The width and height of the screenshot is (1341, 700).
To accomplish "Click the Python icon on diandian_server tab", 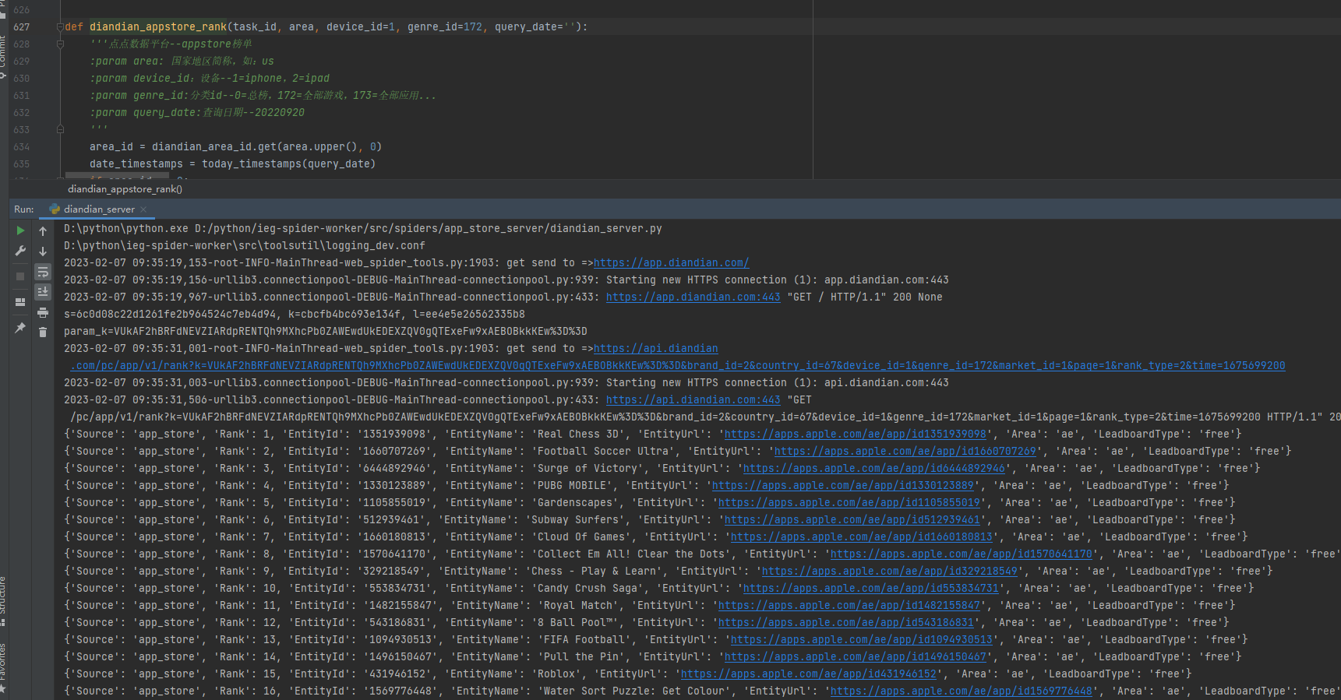I will click(x=55, y=209).
